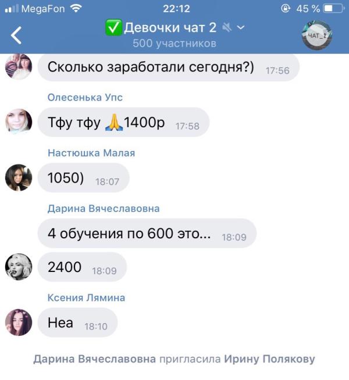Open sender name Дарина Вячеславовна above message

click(104, 209)
